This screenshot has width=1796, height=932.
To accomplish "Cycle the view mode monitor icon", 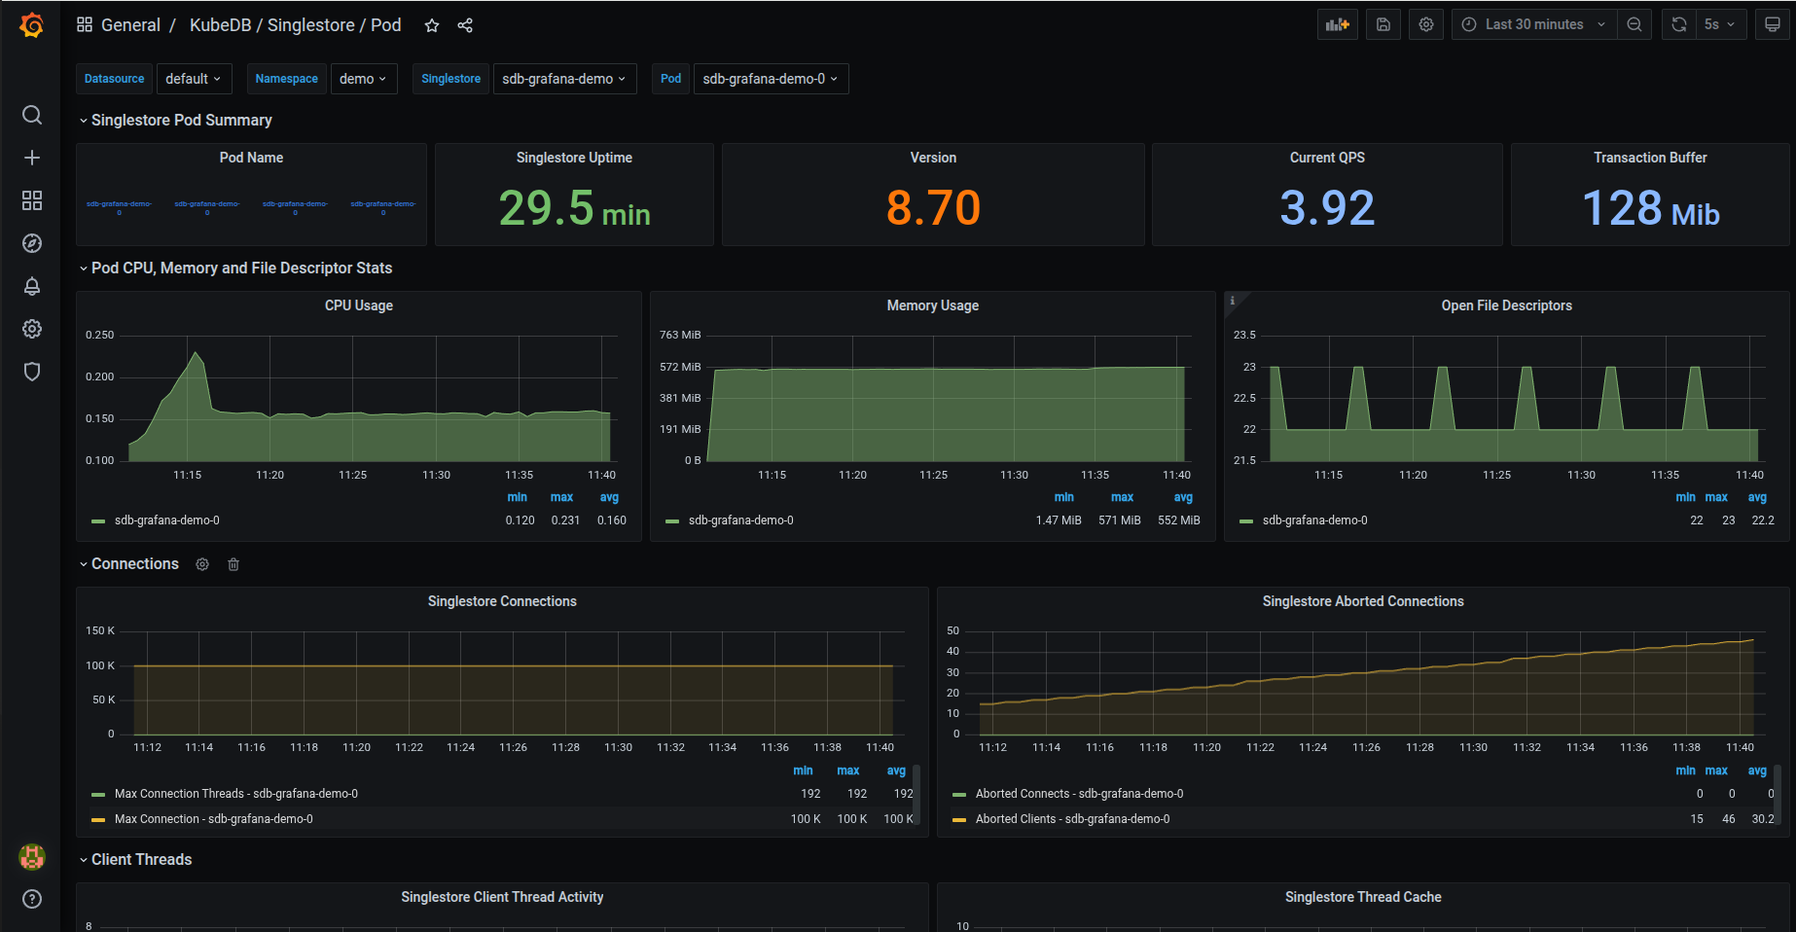I will [1773, 24].
